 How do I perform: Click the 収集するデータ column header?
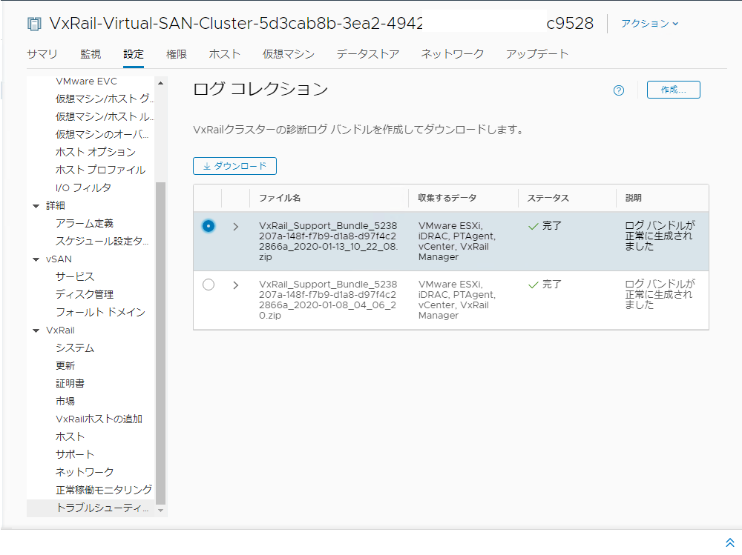(x=447, y=198)
